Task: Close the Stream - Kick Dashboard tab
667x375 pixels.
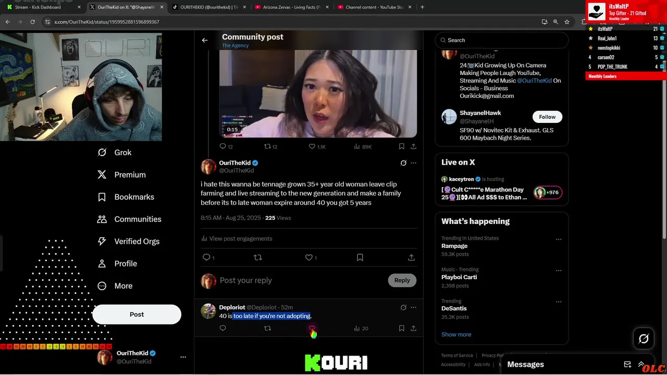Action: (79, 7)
